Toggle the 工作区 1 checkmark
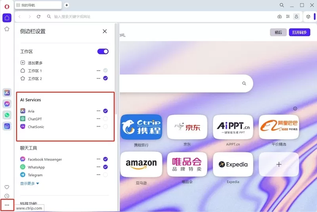This screenshot has height=212, width=317. pyautogui.click(x=105, y=70)
